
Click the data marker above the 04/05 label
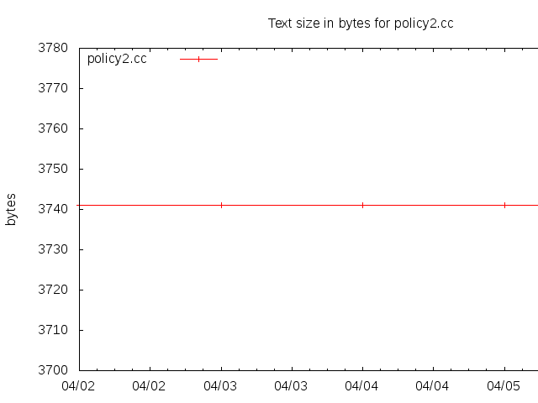click(504, 205)
